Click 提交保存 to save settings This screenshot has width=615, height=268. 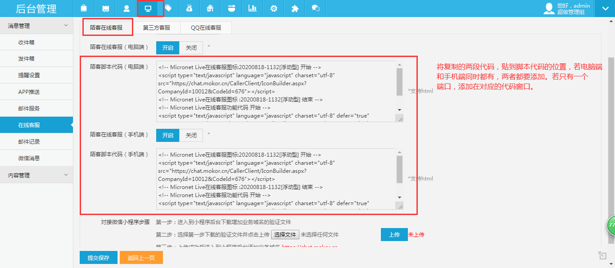click(x=98, y=258)
